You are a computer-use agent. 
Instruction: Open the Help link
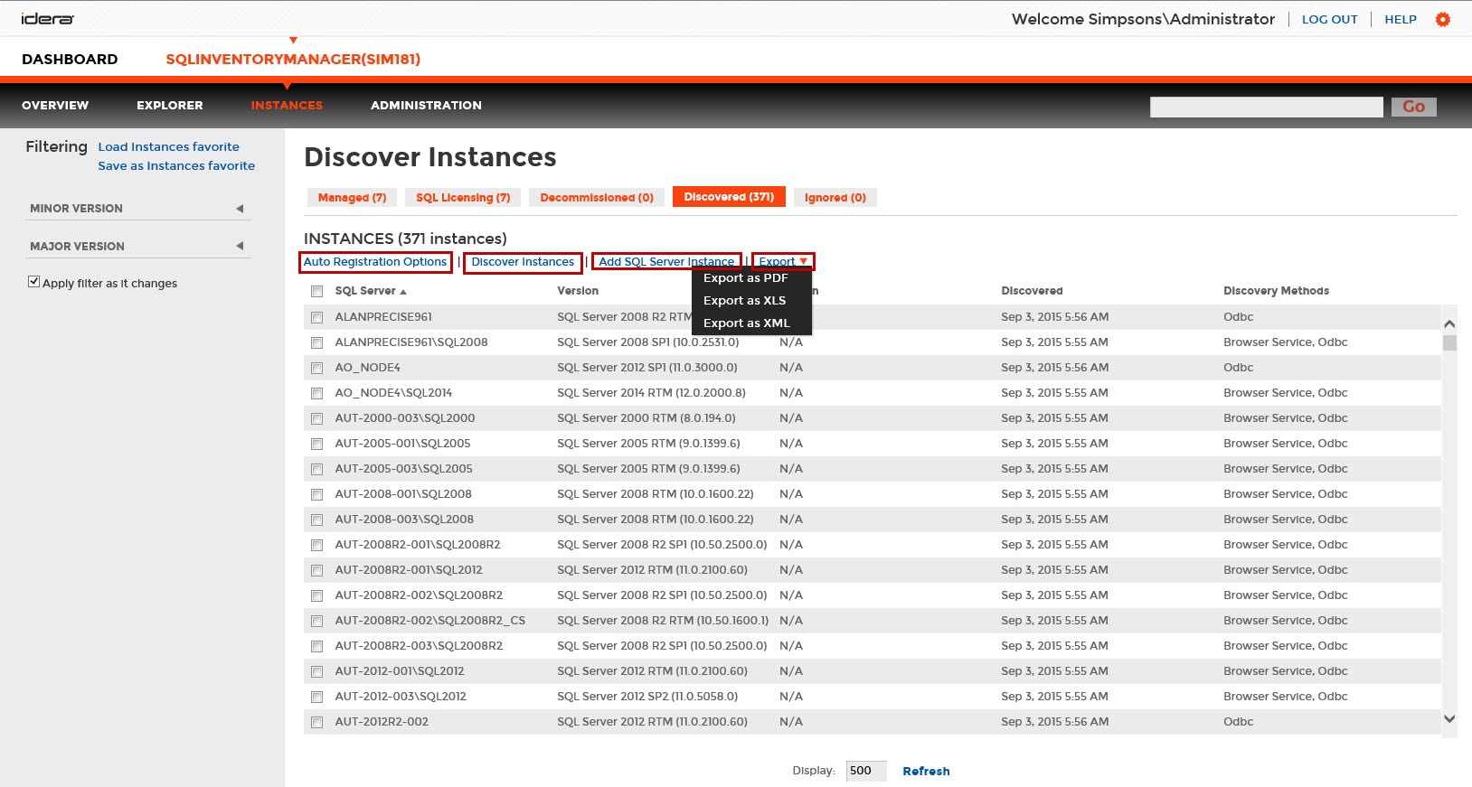click(1401, 20)
